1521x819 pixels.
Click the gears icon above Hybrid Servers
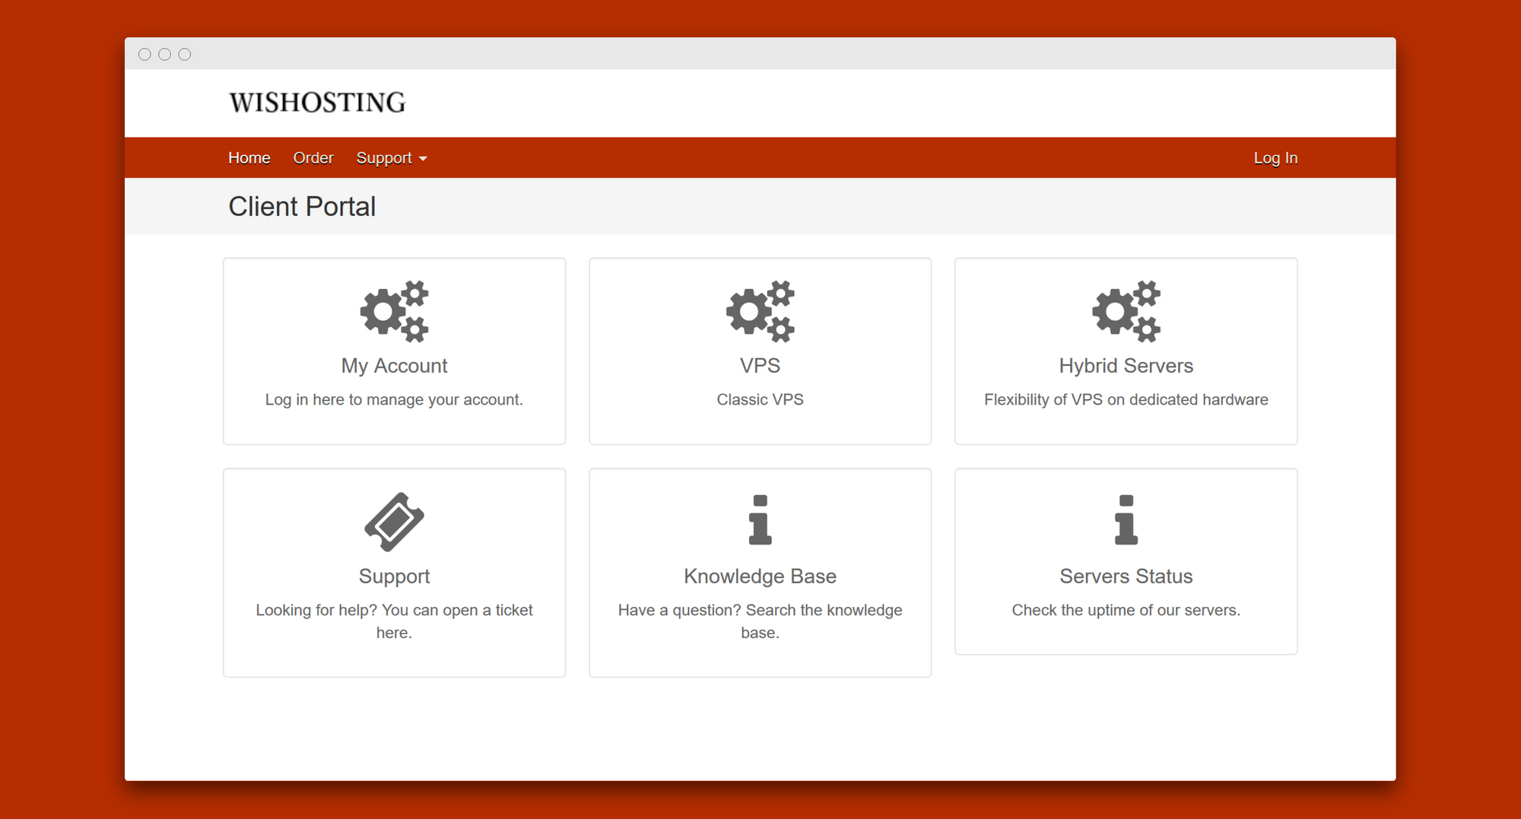coord(1126,311)
